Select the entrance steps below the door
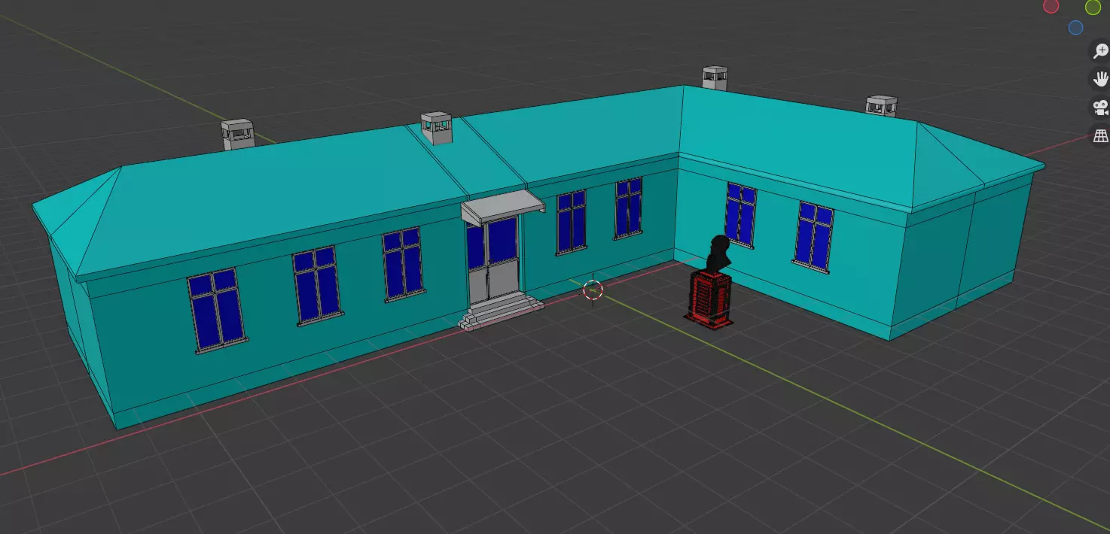The image size is (1110, 534). [501, 311]
